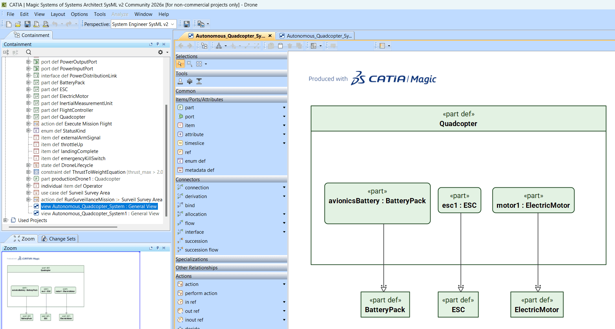Select the vertical align tool under Tools
The image size is (615, 329).
pos(199,81)
